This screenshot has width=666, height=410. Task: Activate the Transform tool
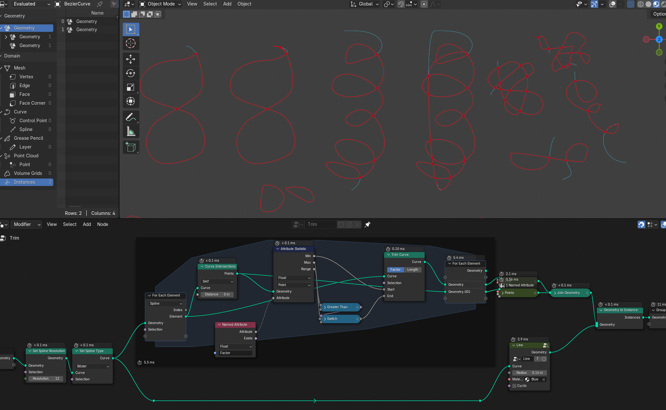coord(131,101)
